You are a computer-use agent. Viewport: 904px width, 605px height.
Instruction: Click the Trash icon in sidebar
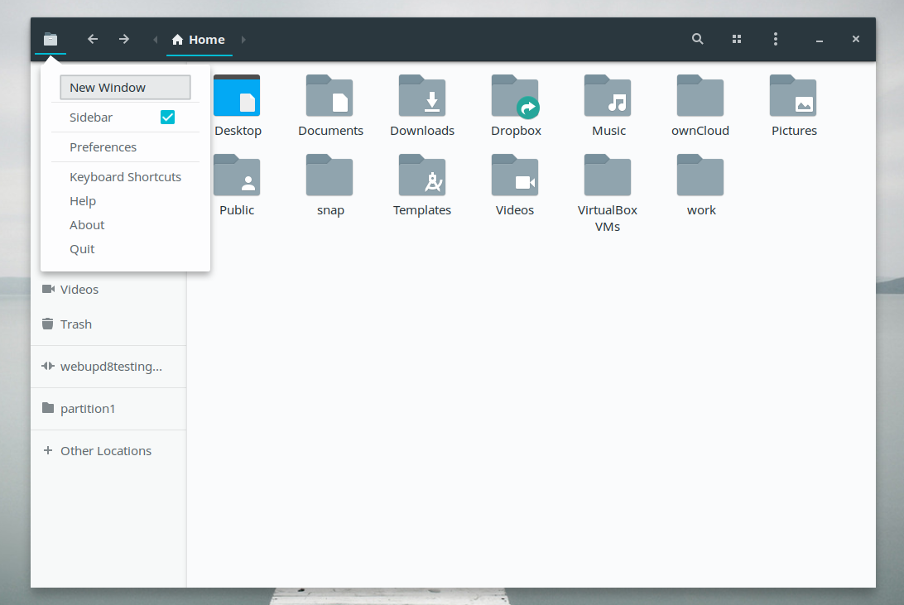click(x=48, y=324)
